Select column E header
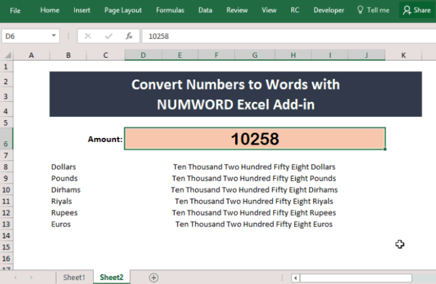 pyautogui.click(x=180, y=55)
